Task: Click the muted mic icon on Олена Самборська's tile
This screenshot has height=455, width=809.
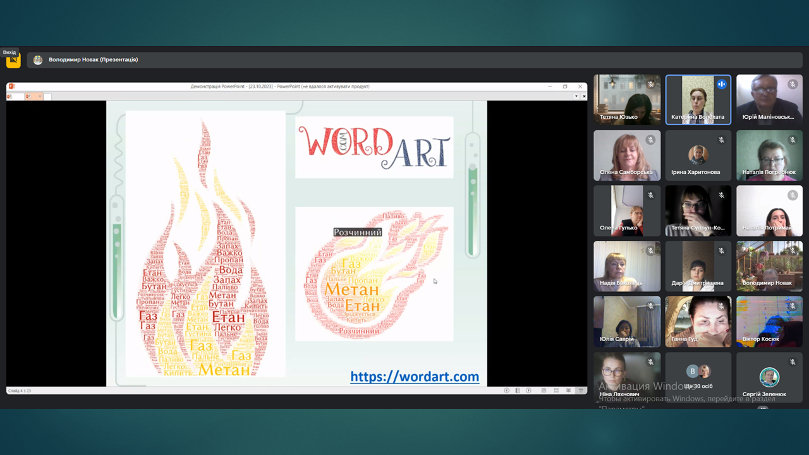Action: [650, 140]
